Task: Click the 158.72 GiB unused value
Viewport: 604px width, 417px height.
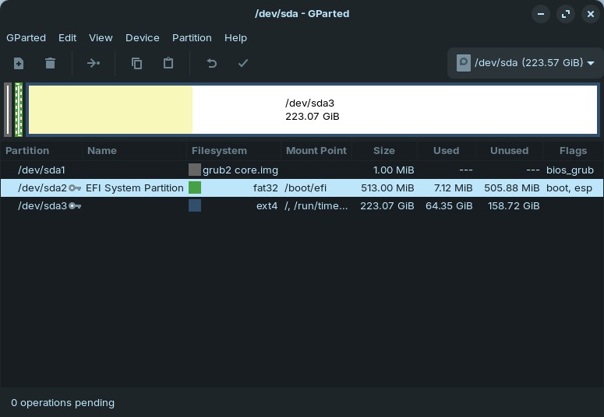Action: [514, 206]
